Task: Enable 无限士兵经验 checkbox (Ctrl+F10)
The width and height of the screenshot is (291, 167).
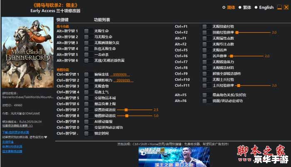Action: pos(204,80)
